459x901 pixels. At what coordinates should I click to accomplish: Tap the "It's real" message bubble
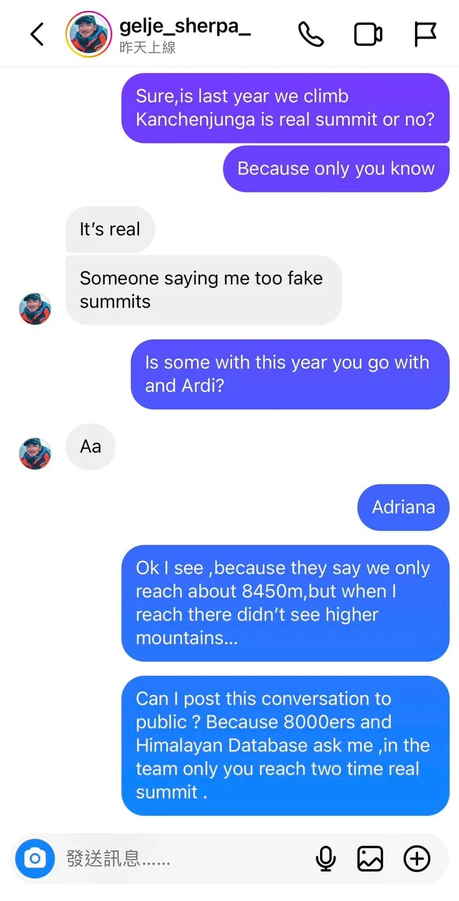pyautogui.click(x=110, y=230)
